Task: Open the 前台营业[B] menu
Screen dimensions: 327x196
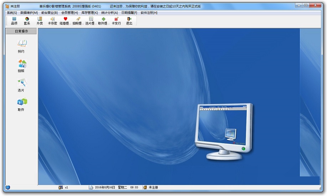Action: (x=50, y=13)
